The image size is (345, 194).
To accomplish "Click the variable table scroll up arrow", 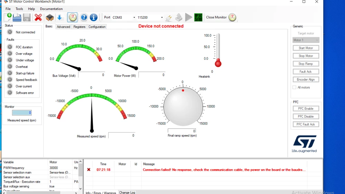I will 80,162.
